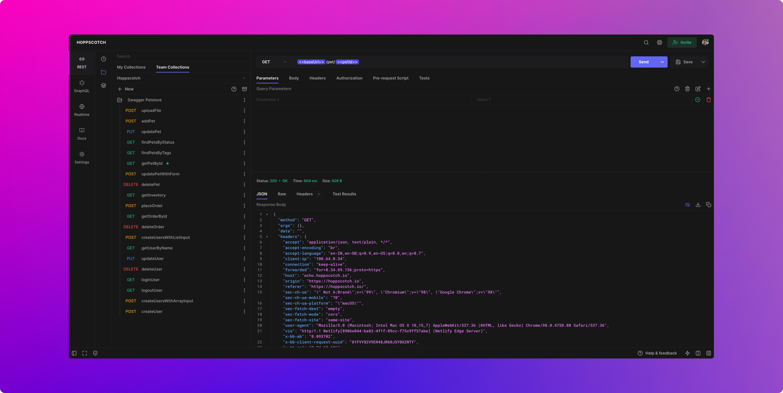The height and width of the screenshot is (393, 783).
Task: Switch to the My Collections tab
Action: (131, 67)
